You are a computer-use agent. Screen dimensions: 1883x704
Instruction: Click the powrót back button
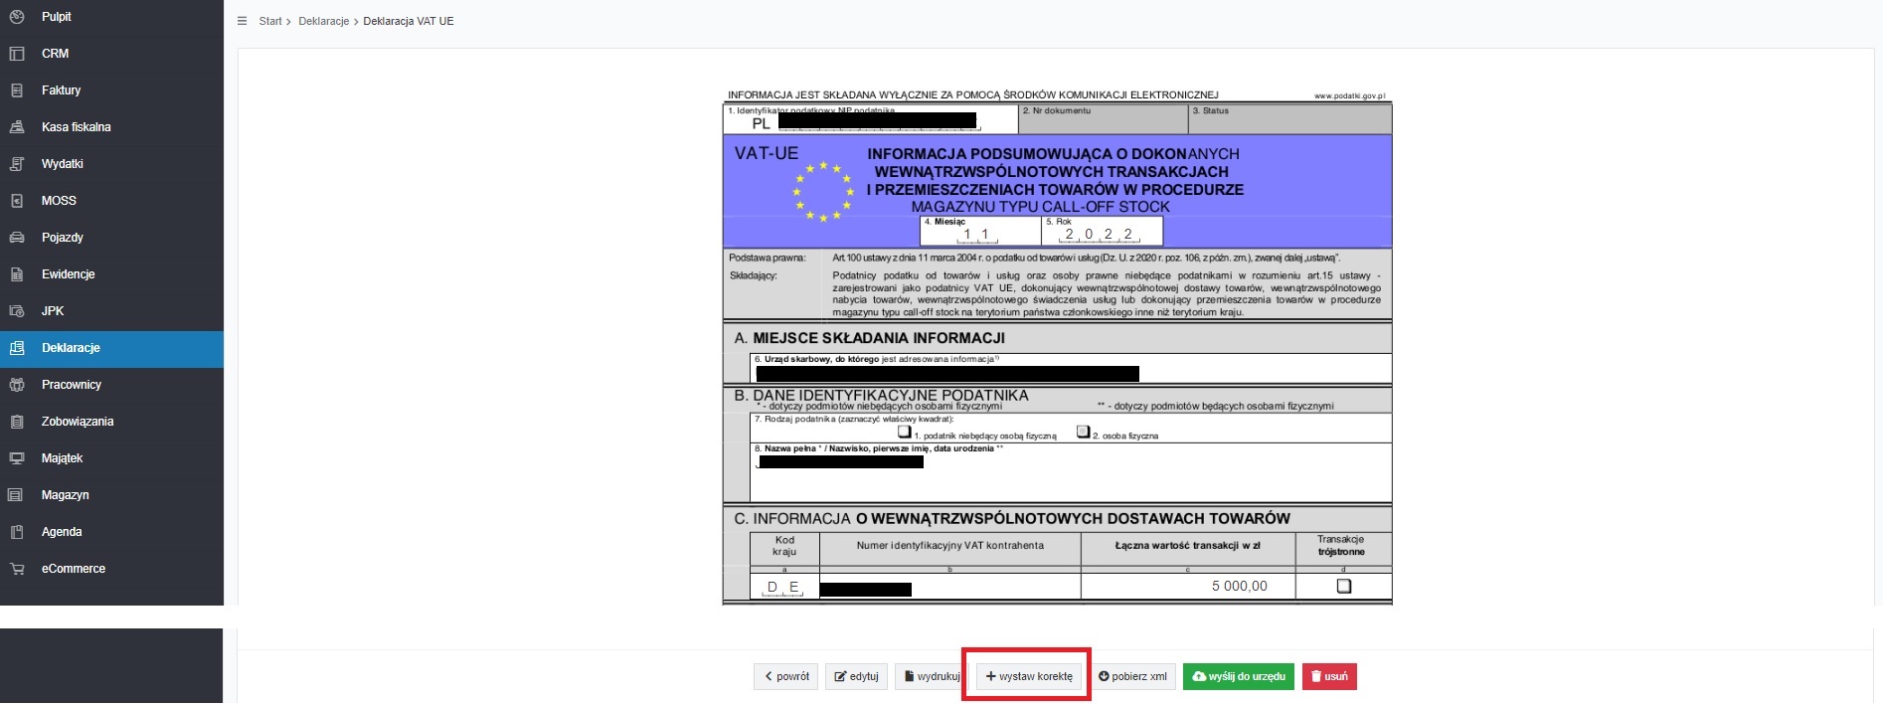(785, 676)
